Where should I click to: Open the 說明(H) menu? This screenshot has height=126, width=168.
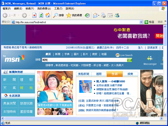70,9
